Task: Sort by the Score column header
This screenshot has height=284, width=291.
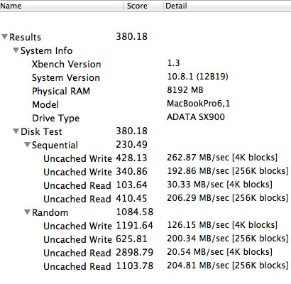Action: coord(143,6)
